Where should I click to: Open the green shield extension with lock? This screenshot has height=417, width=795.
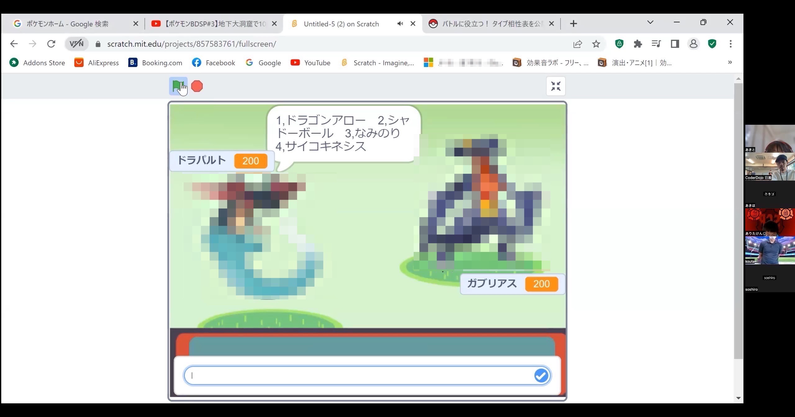[x=619, y=44]
